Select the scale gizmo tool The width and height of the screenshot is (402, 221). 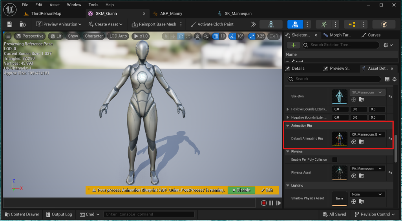click(x=188, y=36)
